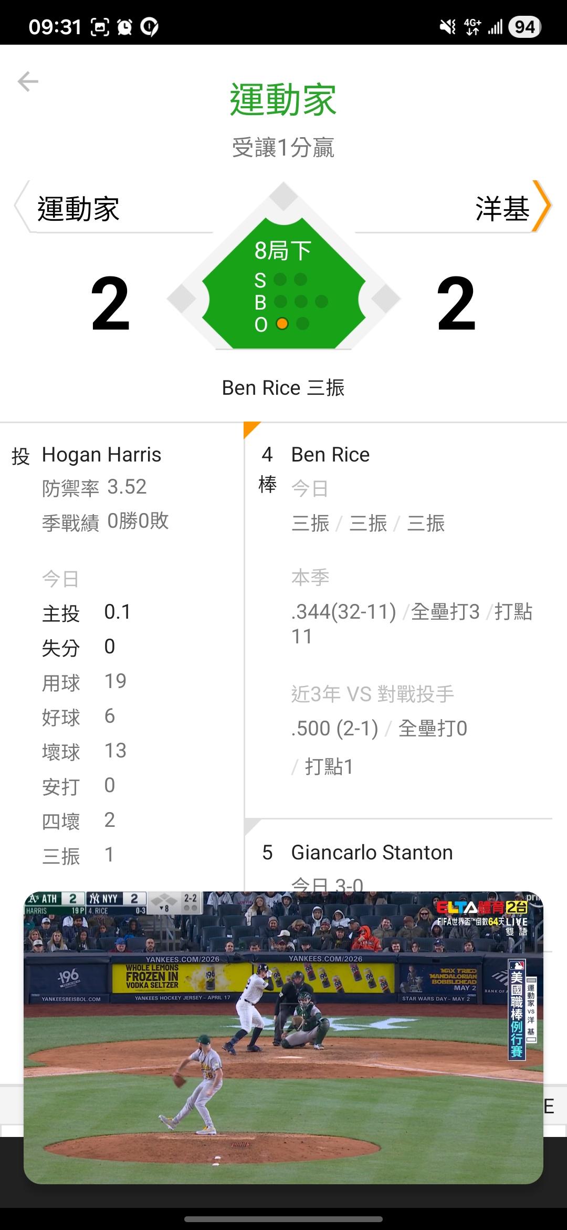Tap the orange chevron beside 洋基

542,207
